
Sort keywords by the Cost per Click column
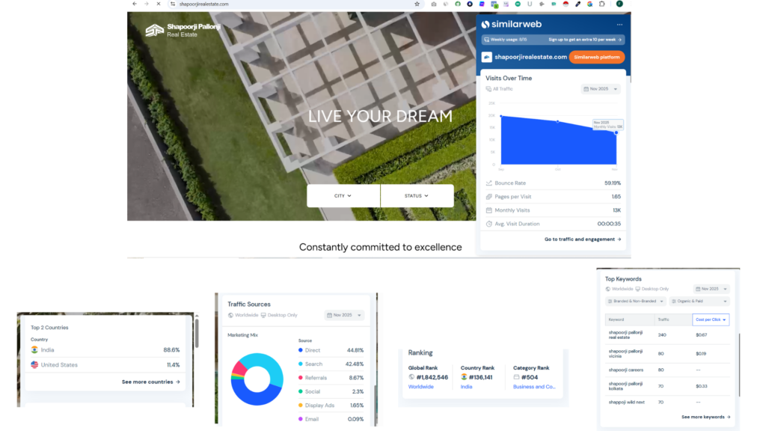point(710,320)
